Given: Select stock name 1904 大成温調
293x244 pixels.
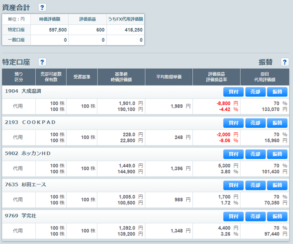Looking at the screenshot, I should click(23, 91).
